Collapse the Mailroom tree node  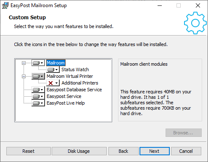(24, 63)
